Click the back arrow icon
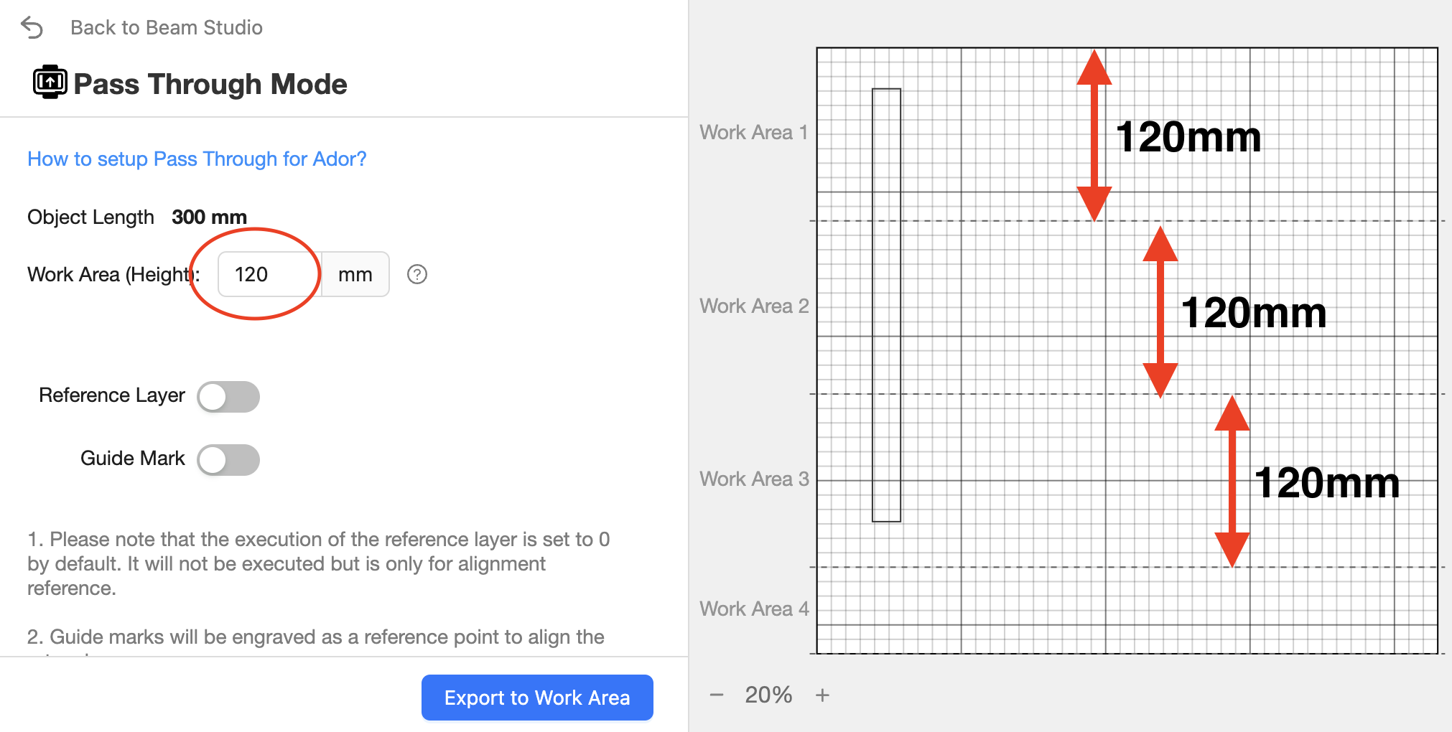Viewport: 1452px width, 732px height. click(x=32, y=27)
